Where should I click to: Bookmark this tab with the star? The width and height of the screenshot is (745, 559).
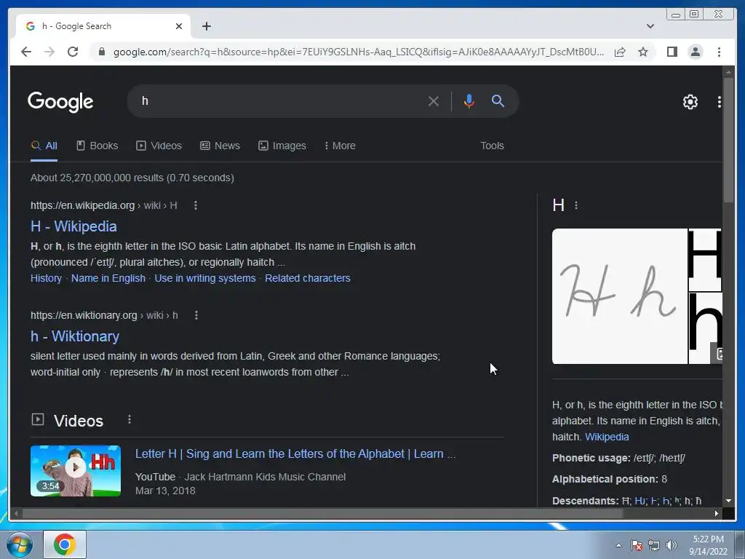[643, 52]
